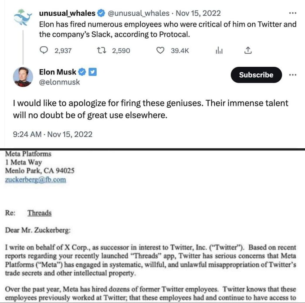Image resolution: width=305 pixels, height=303 pixels.
Task: Subscribe to Elon Musk
Action: [x=256, y=75]
